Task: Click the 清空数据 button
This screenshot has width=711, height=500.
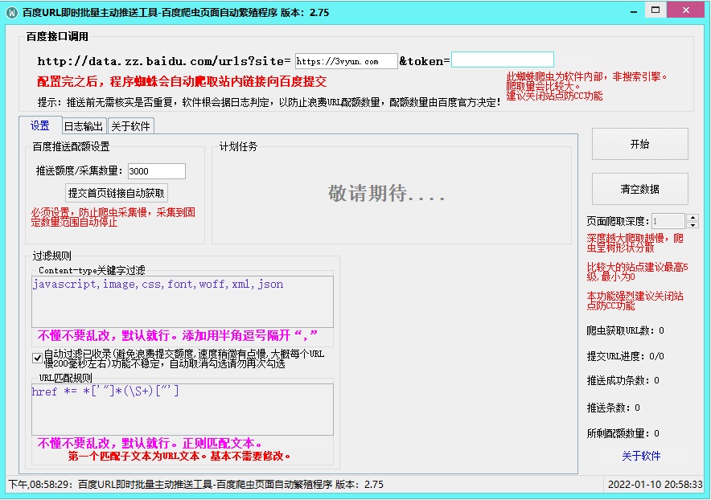Action: coord(640,189)
